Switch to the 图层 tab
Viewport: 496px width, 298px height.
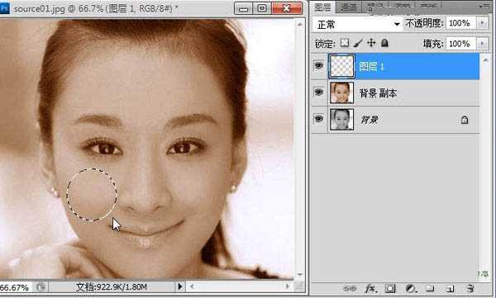point(323,7)
